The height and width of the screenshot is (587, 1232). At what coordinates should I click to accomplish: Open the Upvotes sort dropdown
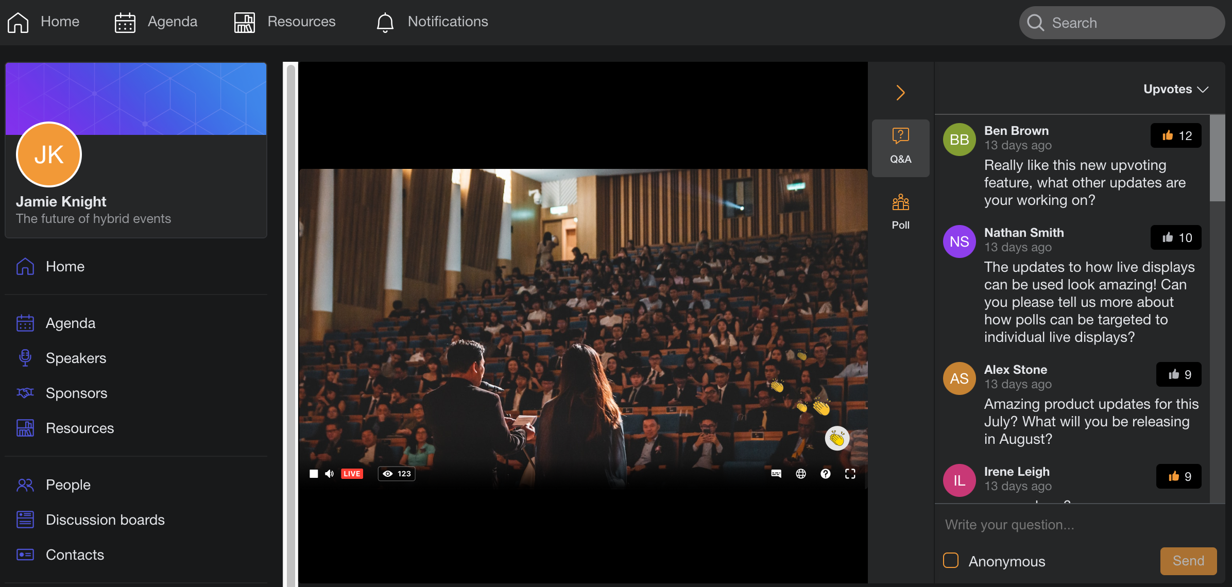coord(1176,89)
